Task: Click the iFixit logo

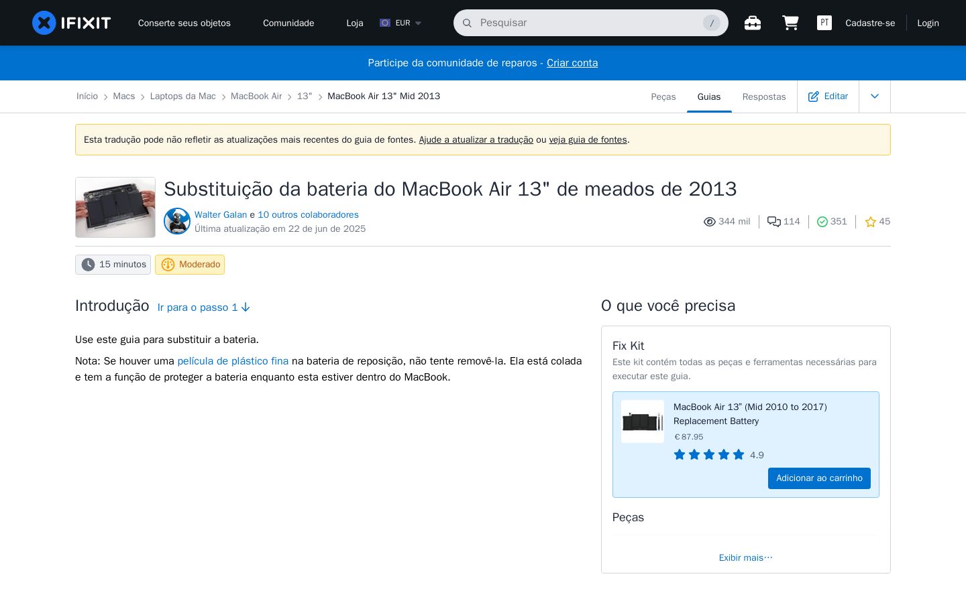Action: (x=71, y=23)
